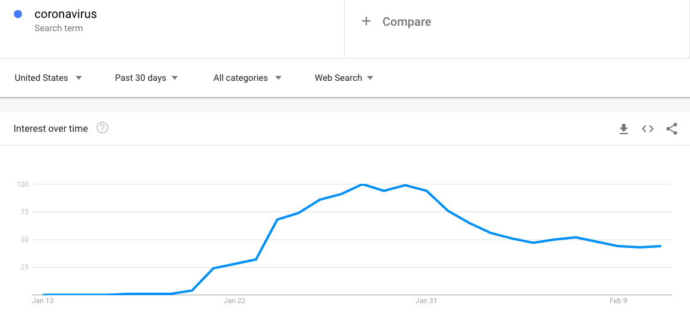Open the United States region dropdown
This screenshot has width=690, height=312.
[49, 78]
